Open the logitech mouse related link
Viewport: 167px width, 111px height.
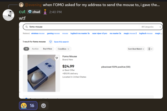click(146, 33)
